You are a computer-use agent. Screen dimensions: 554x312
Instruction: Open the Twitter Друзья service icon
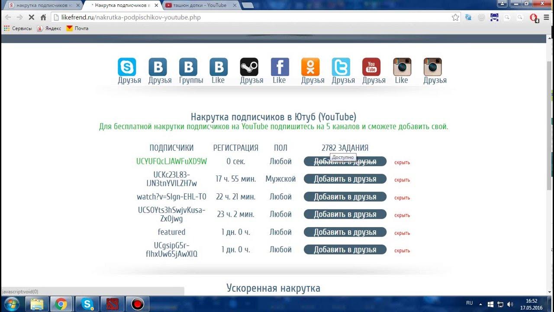(x=341, y=67)
